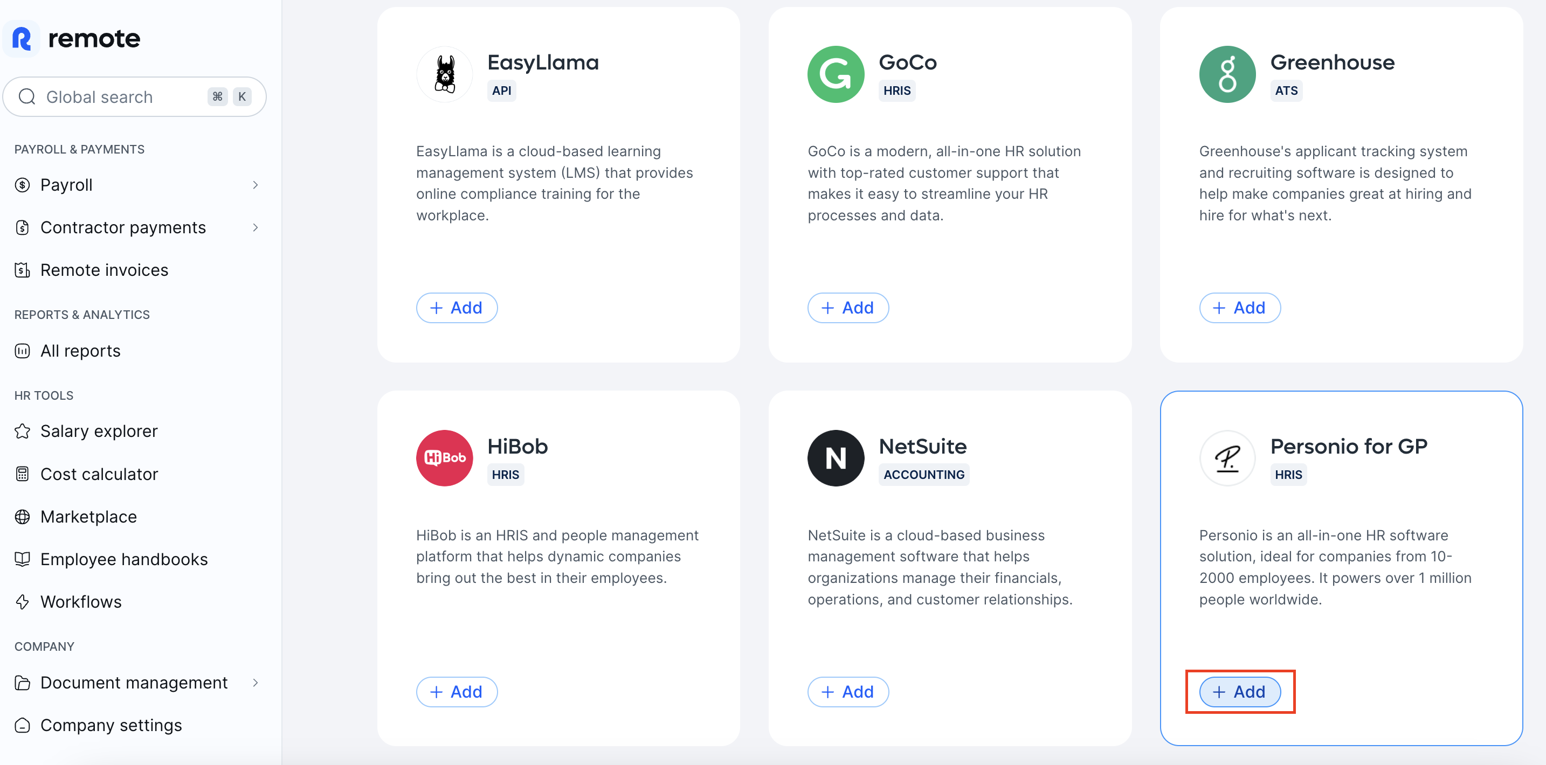Click the Marketplace globe icon
Viewport: 1546px width, 765px height.
[22, 517]
